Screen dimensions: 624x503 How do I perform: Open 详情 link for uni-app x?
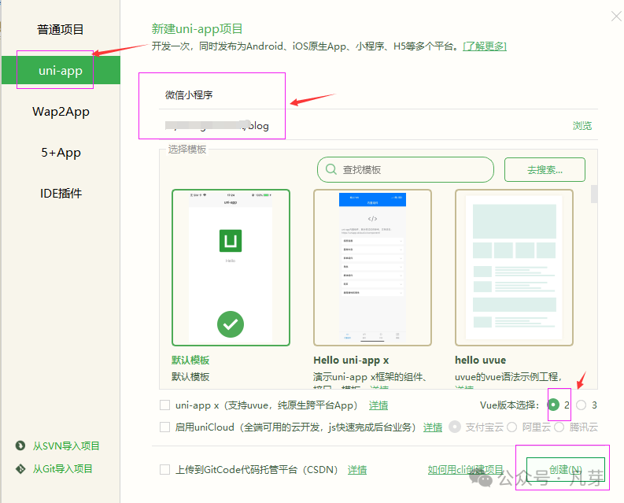tap(378, 405)
